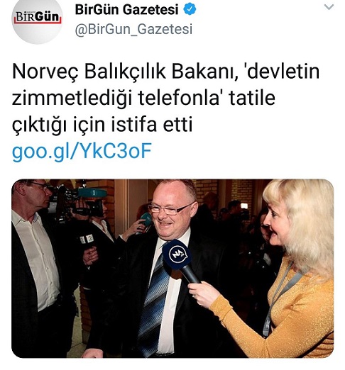Expand the tweet options chevron
The width and height of the screenshot is (345, 370).
point(329,7)
